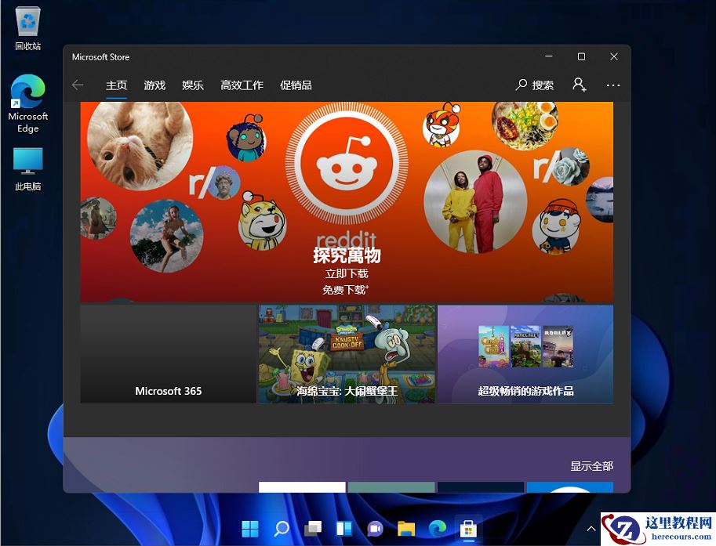Open 此电脑 from the desktop
This screenshot has height=546, width=716.
(x=27, y=161)
